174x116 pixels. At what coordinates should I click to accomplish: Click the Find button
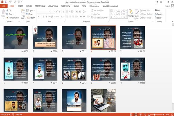(x=157, y=10)
